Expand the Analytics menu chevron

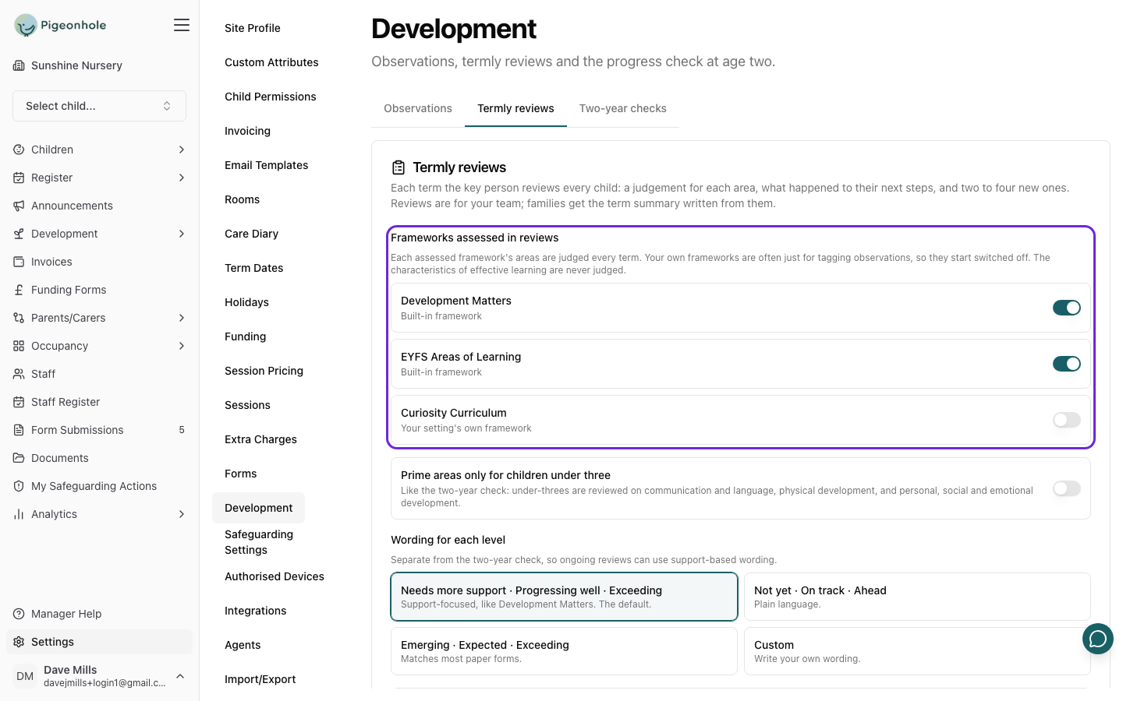[x=182, y=514]
